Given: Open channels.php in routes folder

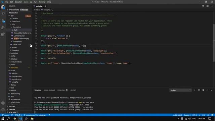Looking at the screenshot, I should [x=16, y=76].
